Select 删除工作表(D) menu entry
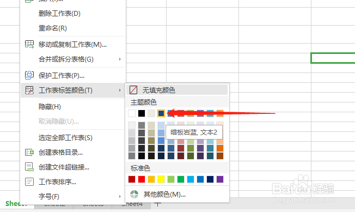Viewport: 355px width, 212px height. click(59, 14)
